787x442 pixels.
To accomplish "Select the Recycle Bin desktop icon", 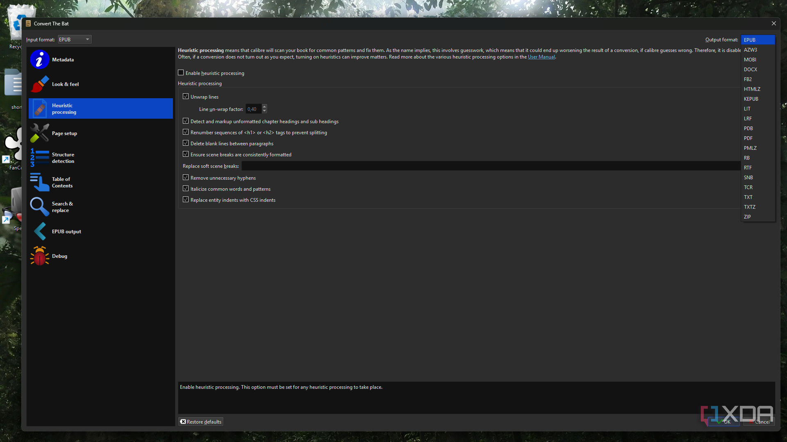I will (16, 27).
